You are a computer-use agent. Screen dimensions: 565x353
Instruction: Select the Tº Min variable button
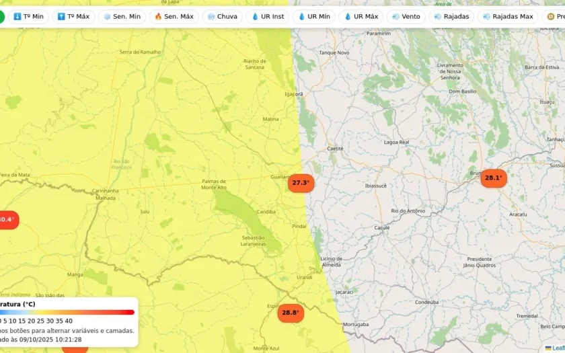(x=28, y=17)
